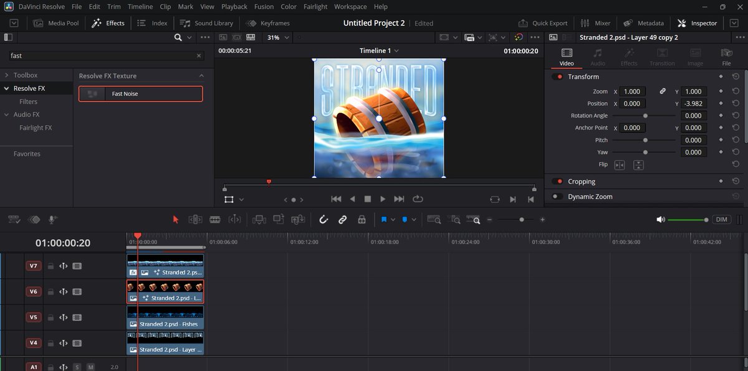Viewport: 748px width, 371px height.
Task: Open the Media Pool panel
Action: 56,23
